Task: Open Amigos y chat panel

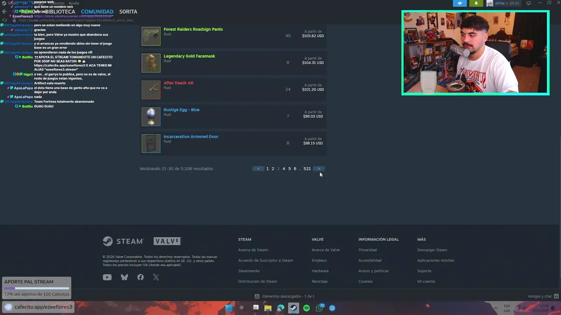Action: click(543, 296)
